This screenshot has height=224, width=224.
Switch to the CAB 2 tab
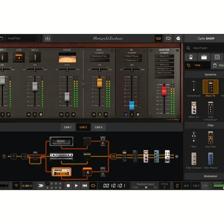(x=83, y=127)
